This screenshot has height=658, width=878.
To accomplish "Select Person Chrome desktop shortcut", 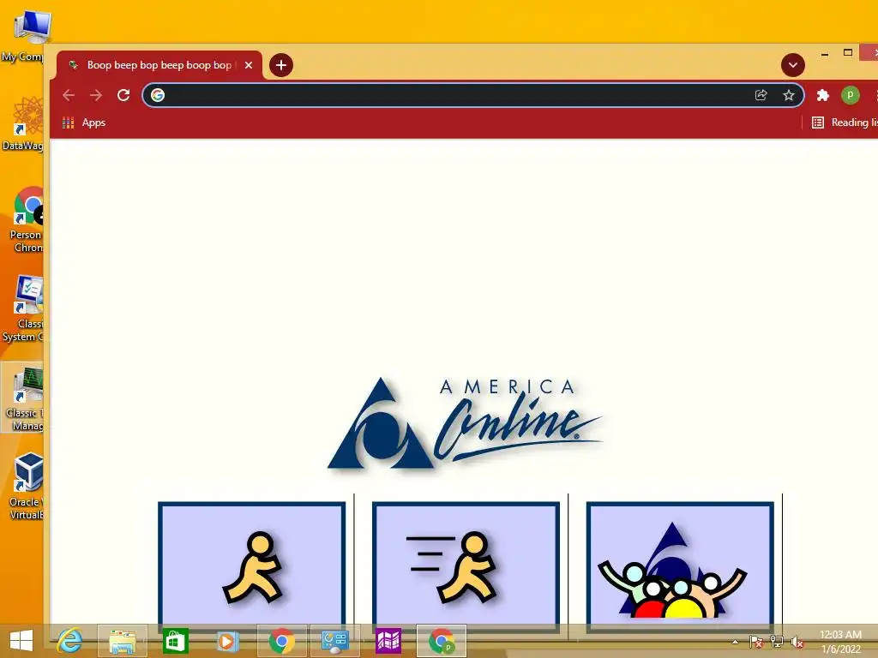I will tap(25, 220).
